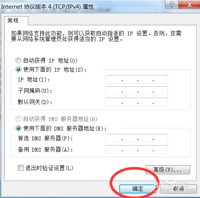Close the TCP/IPv4 properties dialog
Image resolution: width=200 pixels, height=198 pixels.
pos(189,4)
